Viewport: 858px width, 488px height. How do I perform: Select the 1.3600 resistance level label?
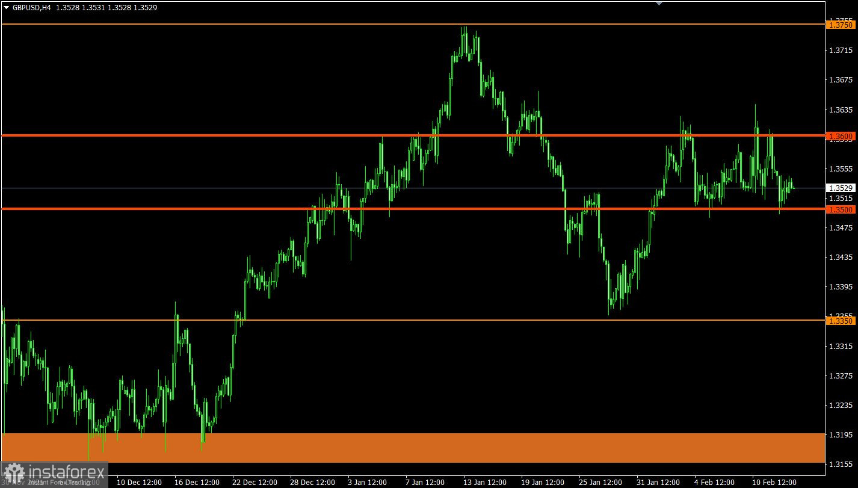click(840, 137)
